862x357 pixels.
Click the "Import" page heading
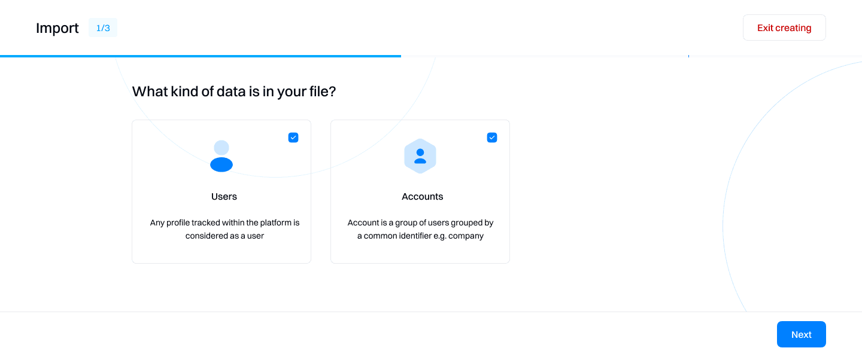(x=57, y=28)
